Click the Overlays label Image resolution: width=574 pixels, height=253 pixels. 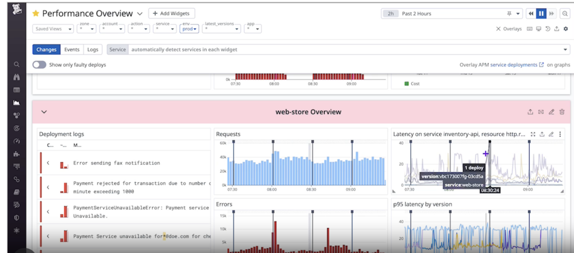click(x=512, y=29)
